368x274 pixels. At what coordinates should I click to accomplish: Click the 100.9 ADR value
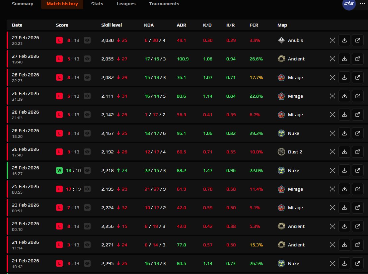[183, 59]
